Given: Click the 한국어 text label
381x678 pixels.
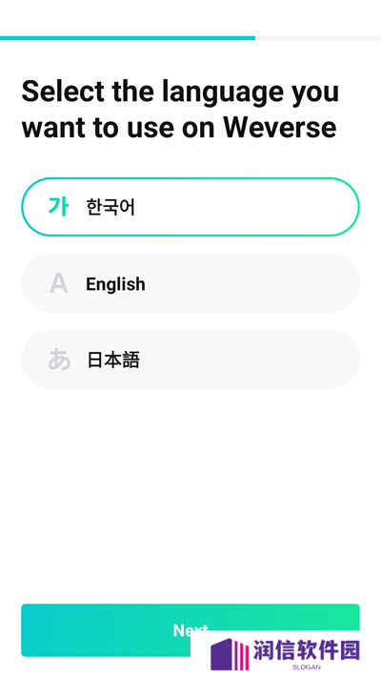Looking at the screenshot, I should (110, 207).
